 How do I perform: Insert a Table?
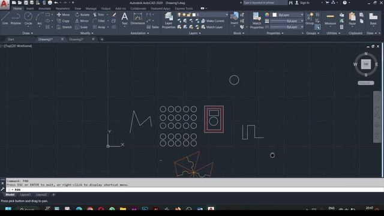tap(153, 27)
